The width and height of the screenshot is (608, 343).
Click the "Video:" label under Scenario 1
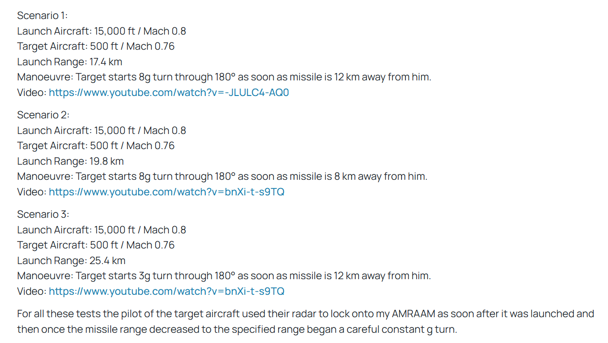point(32,93)
